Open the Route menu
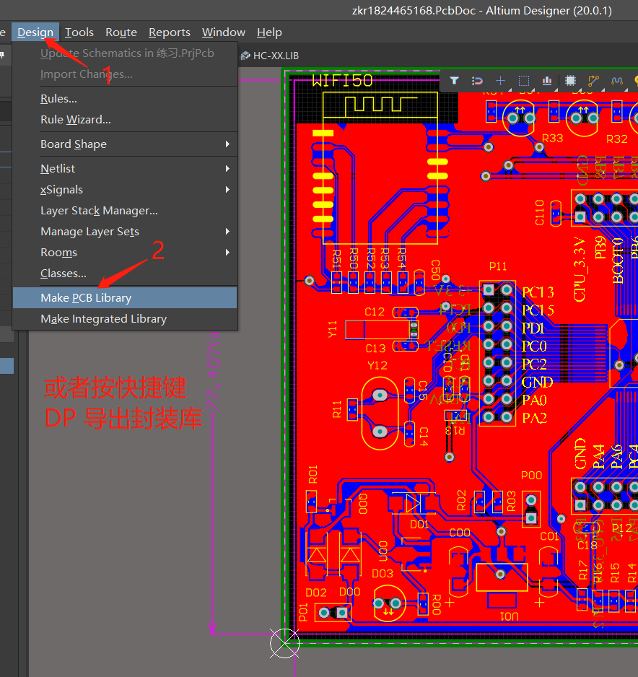This screenshot has height=677, width=638. (x=121, y=32)
